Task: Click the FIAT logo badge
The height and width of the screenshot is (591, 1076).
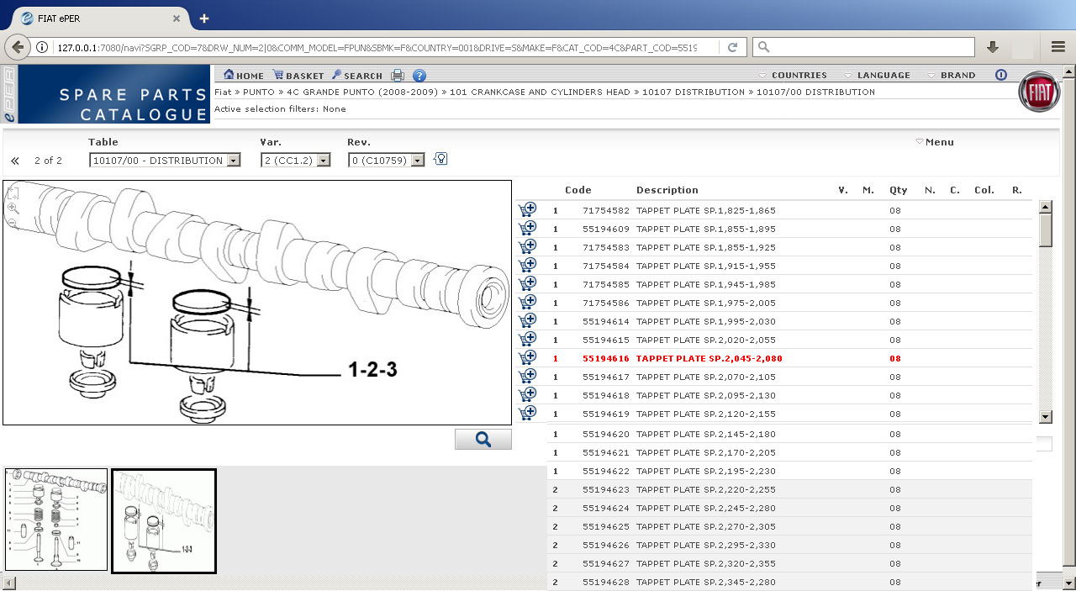Action: (x=1039, y=92)
